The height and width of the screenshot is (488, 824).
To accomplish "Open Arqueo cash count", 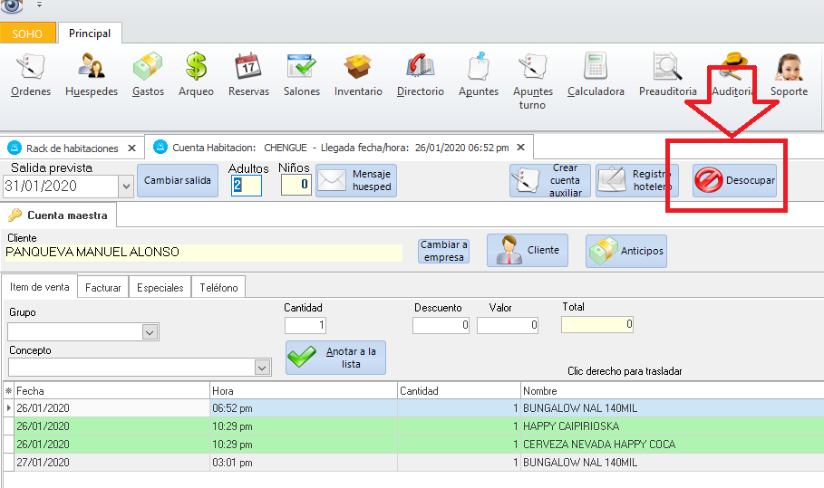I will 196,75.
